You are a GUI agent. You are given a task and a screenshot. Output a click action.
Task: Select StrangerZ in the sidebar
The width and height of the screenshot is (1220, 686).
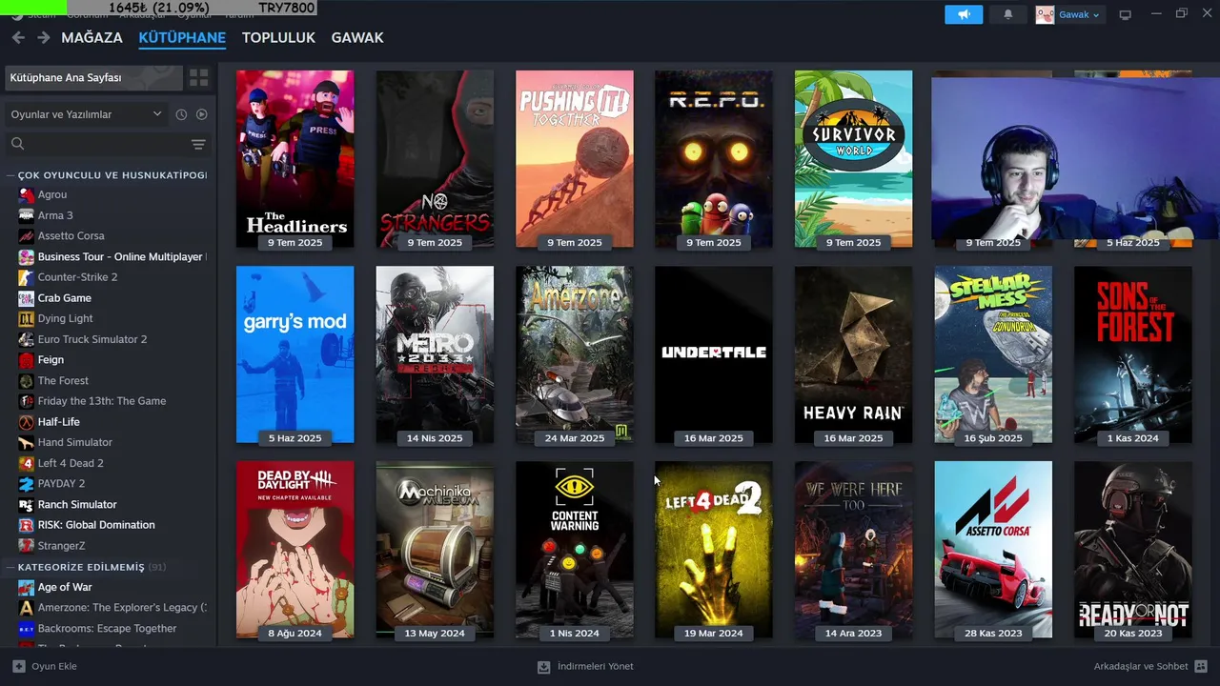pyautogui.click(x=62, y=546)
